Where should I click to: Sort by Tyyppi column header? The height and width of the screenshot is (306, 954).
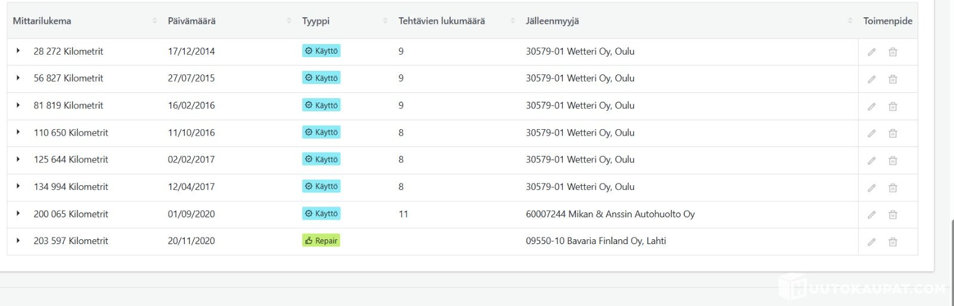(x=315, y=21)
